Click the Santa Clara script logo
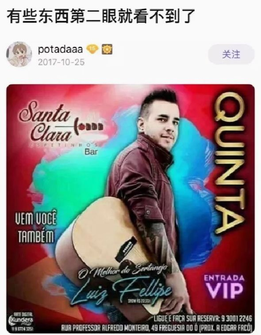The height and width of the screenshot is (335, 261). [x=46, y=122]
